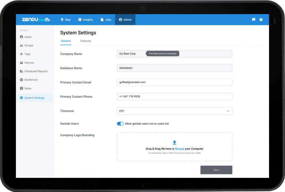Open the flag notifications icon
The image size is (285, 192).
[253, 19]
